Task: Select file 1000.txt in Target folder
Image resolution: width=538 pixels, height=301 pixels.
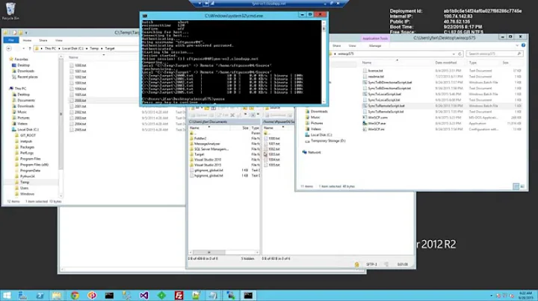Action: tap(81, 66)
